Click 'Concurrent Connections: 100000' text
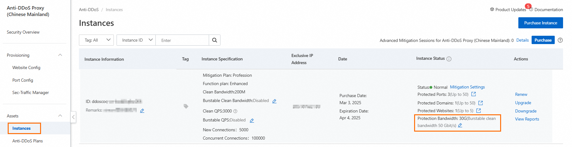 pyautogui.click(x=234, y=138)
